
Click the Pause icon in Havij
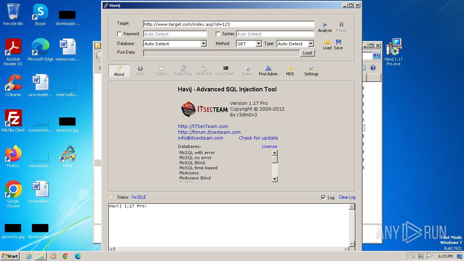pos(341,25)
